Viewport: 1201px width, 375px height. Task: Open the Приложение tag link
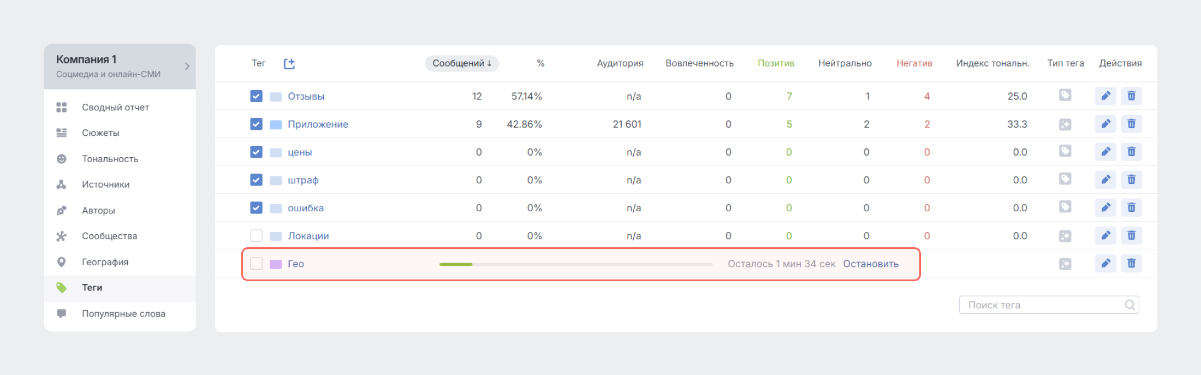[318, 124]
